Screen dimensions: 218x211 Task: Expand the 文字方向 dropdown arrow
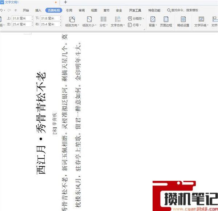[124, 25]
